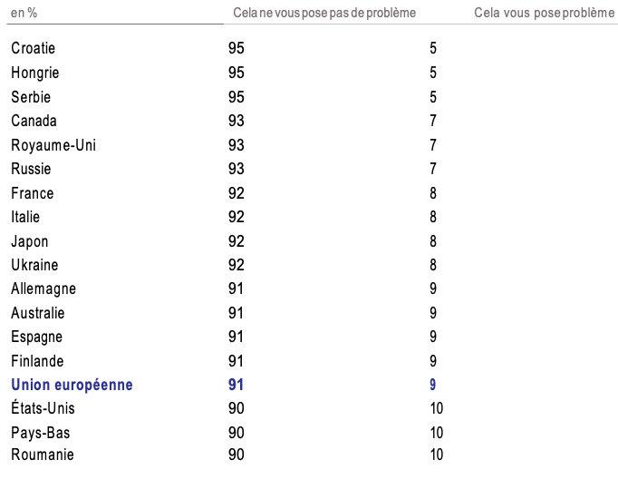
Task: Select the Allemagne row label
Action: pyautogui.click(x=43, y=289)
